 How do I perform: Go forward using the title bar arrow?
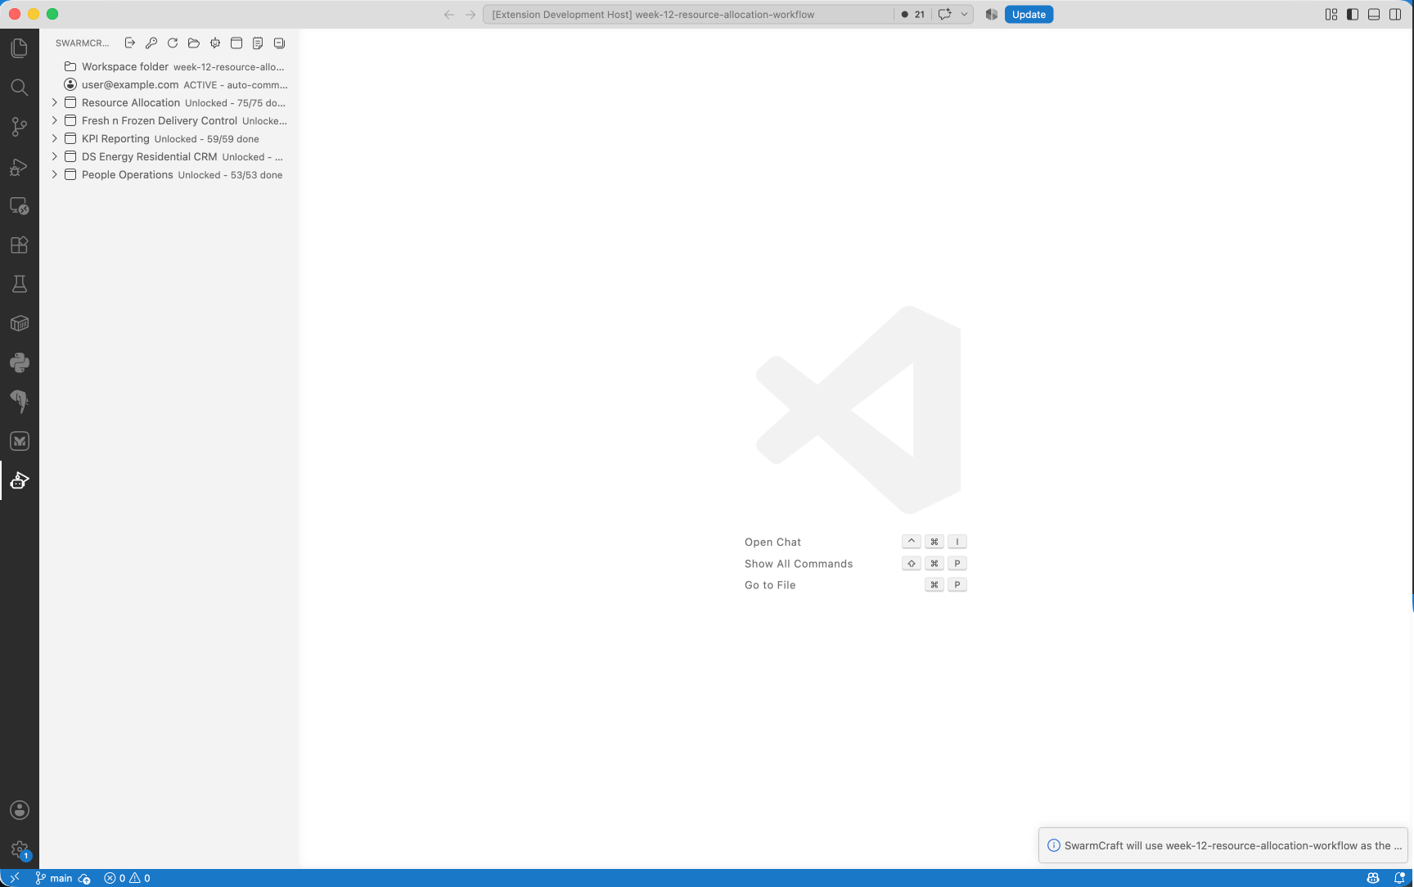pos(471,14)
